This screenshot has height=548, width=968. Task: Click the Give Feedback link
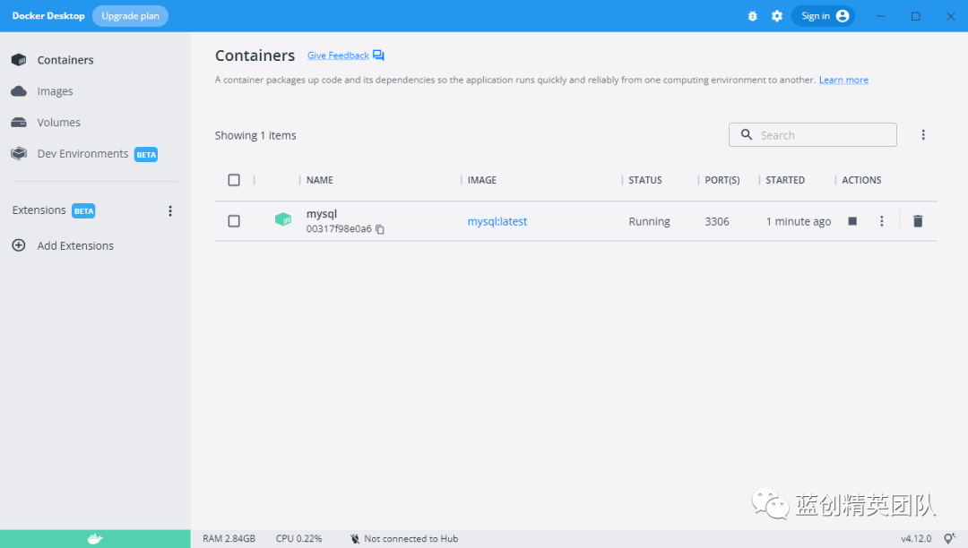point(338,56)
